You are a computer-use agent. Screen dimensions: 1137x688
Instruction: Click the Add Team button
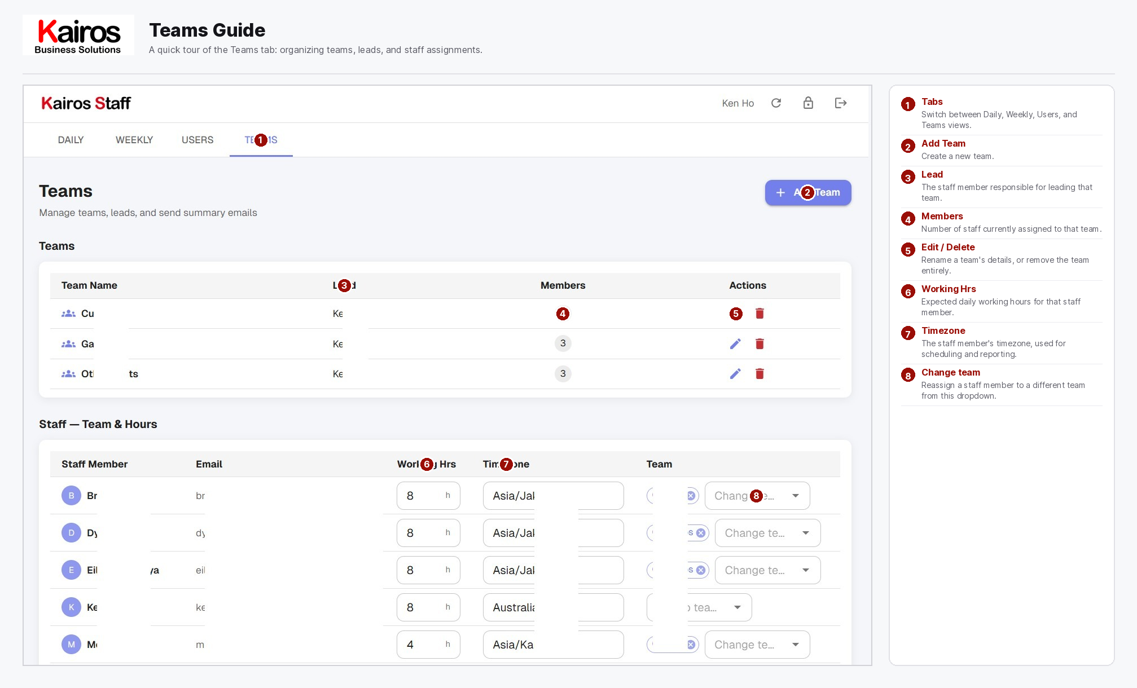click(x=808, y=193)
